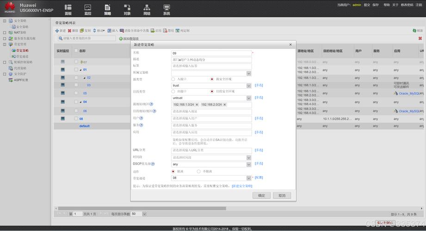
Task: Click the horizontal scrollbar under the policy table
Action: point(142,208)
